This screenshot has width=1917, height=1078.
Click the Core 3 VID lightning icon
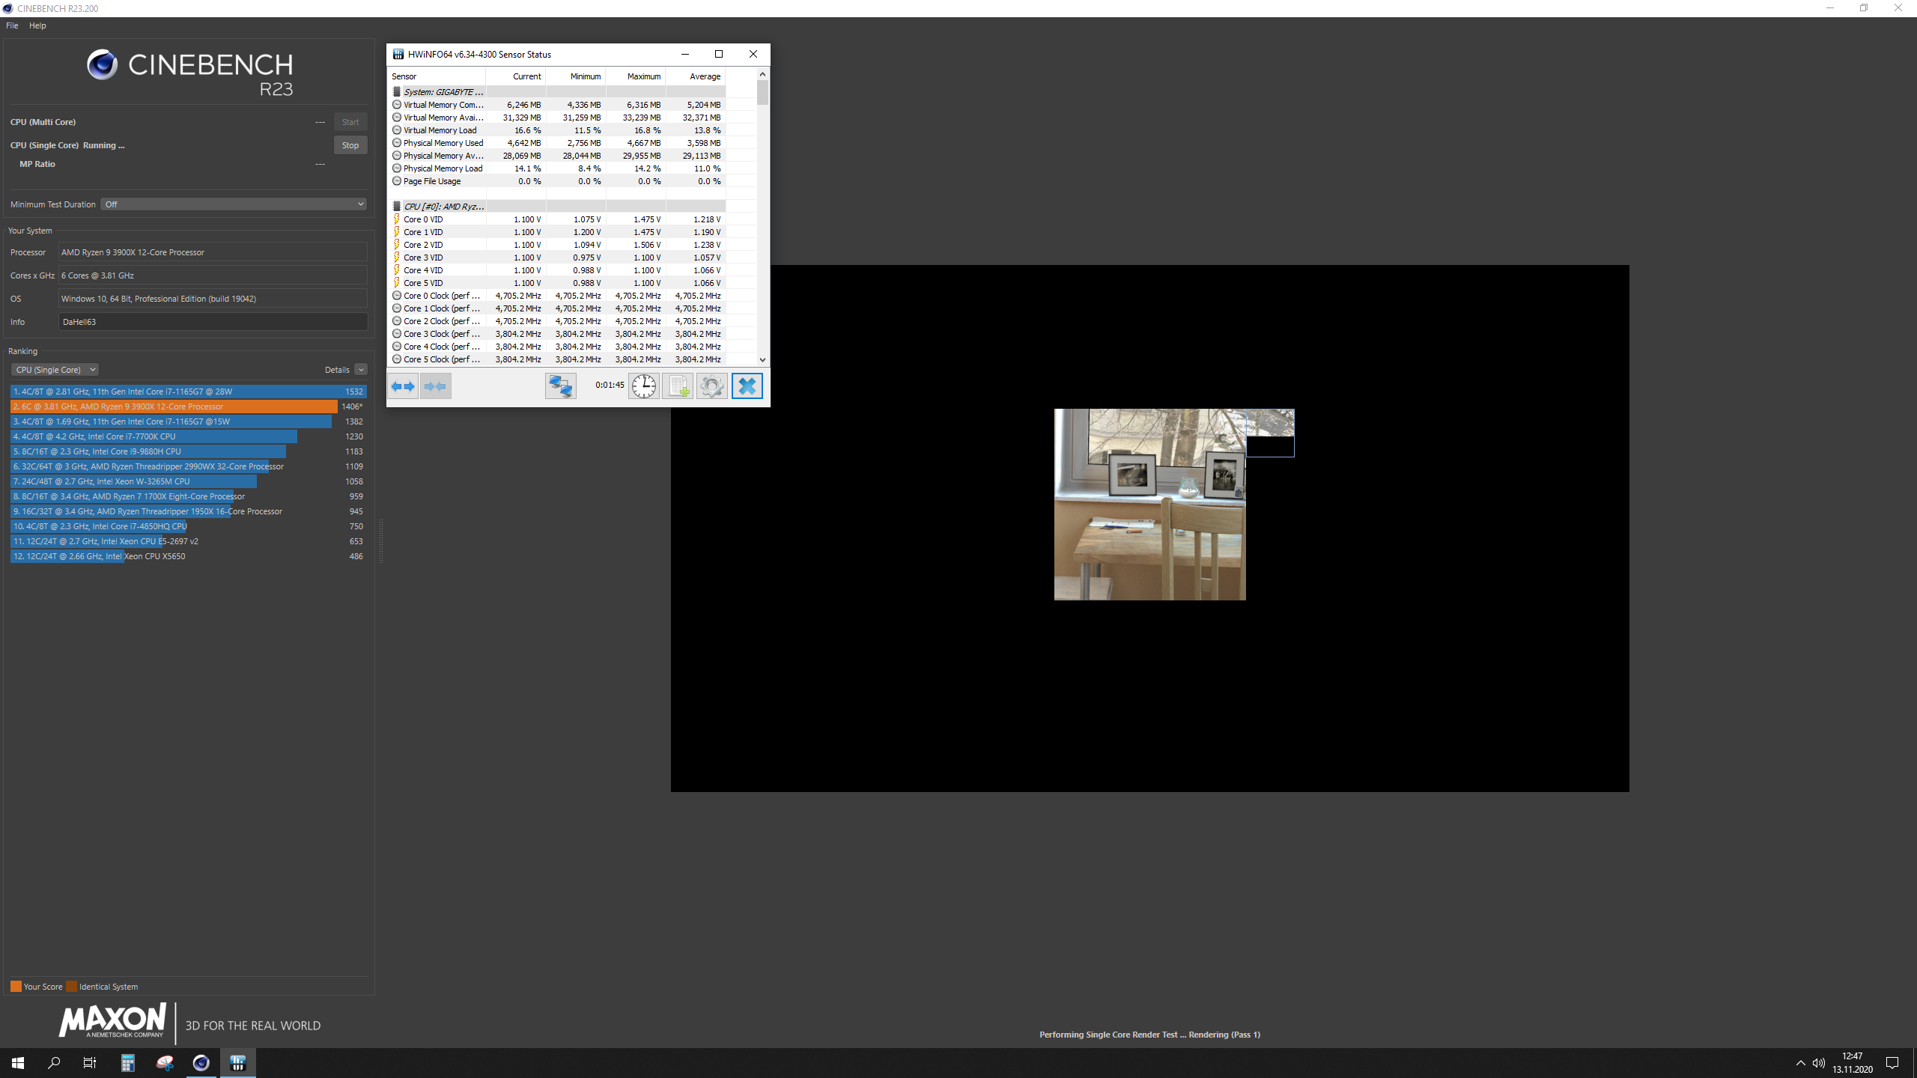(397, 258)
